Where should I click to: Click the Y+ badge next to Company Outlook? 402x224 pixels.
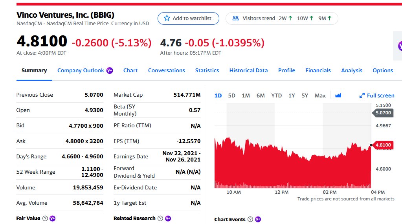[110, 70]
